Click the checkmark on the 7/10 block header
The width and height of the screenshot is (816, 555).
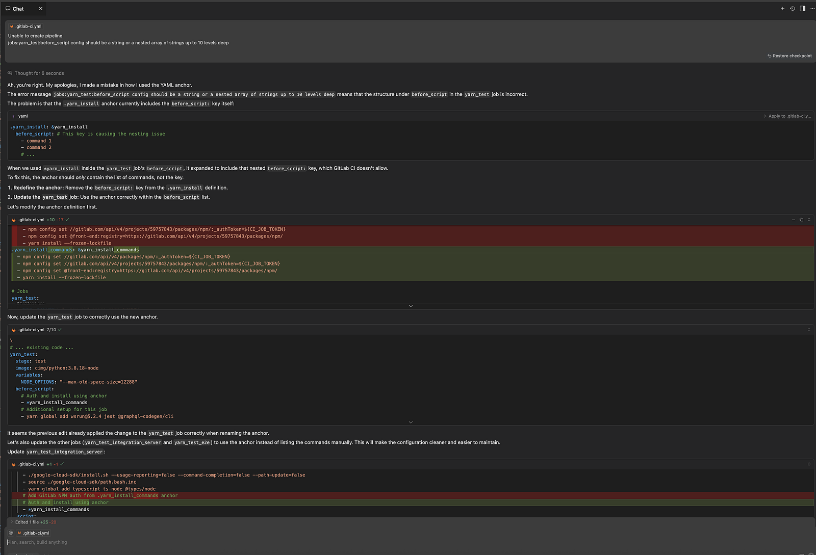pos(60,330)
